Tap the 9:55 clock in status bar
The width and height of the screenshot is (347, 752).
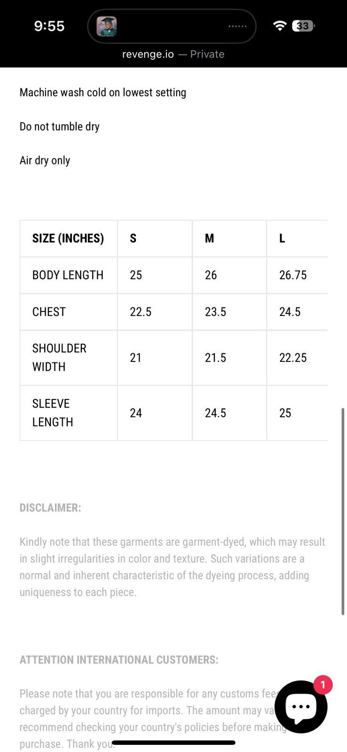point(49,26)
